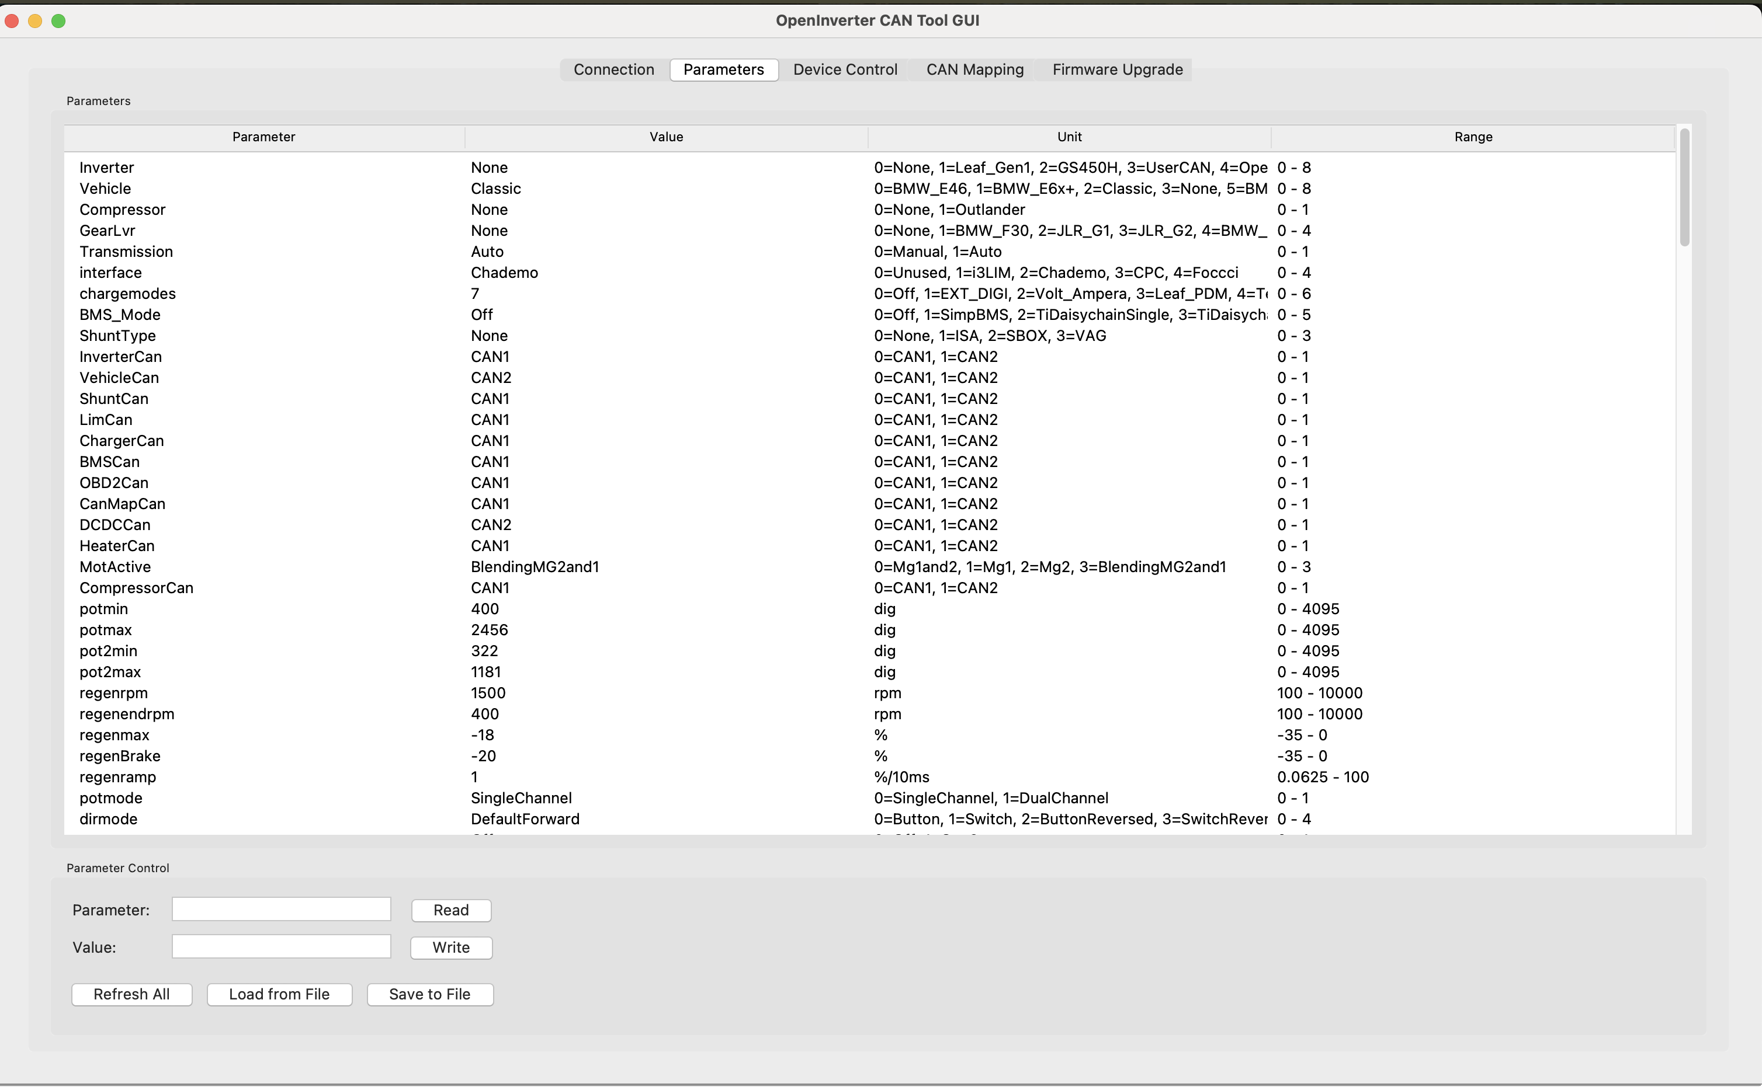Click the Parameter column header
Viewport: 1762px width, 1087px height.
tap(263, 137)
